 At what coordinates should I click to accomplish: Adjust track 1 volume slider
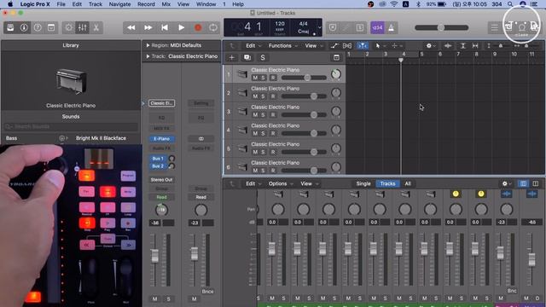tap(304, 78)
